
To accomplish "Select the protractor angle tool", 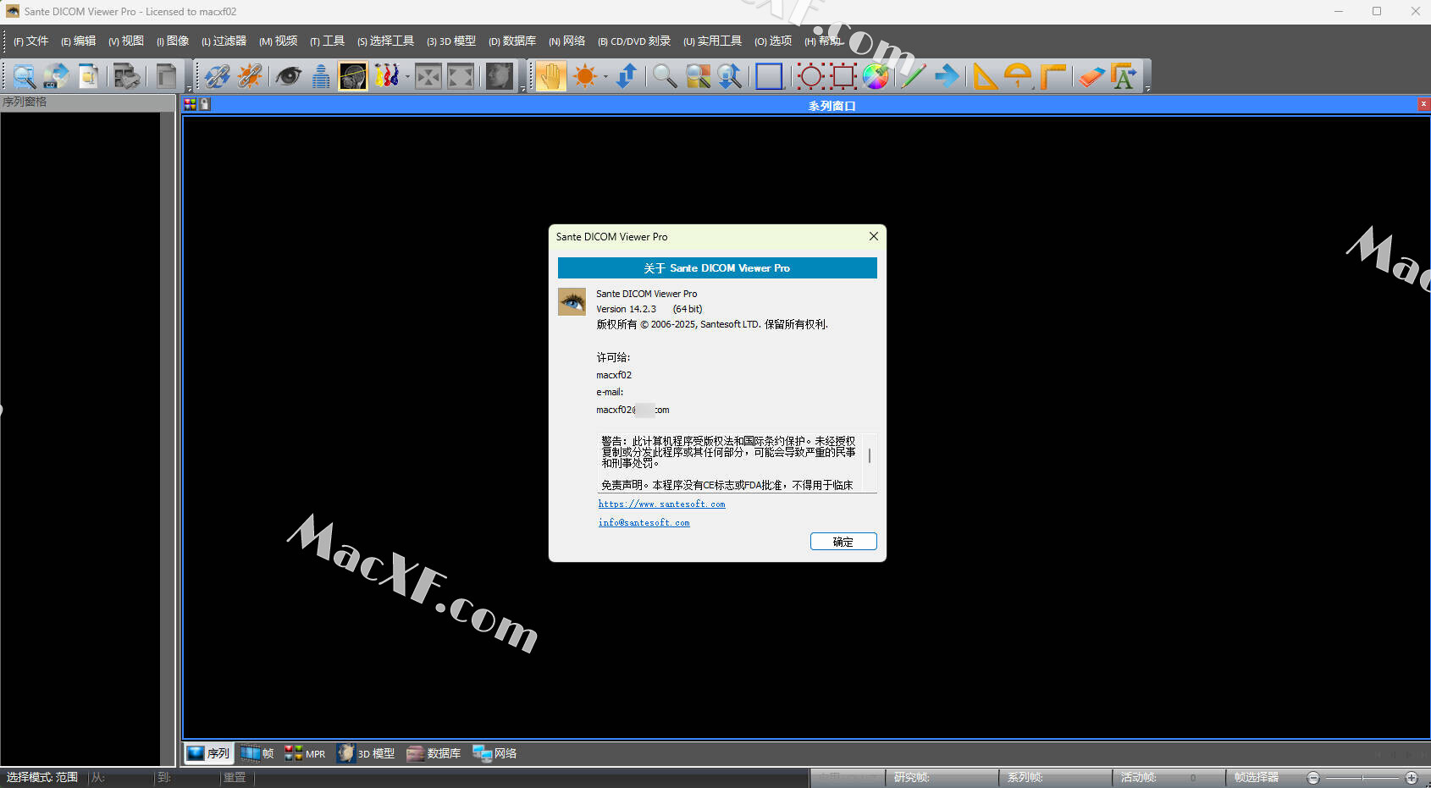I will click(x=1018, y=76).
